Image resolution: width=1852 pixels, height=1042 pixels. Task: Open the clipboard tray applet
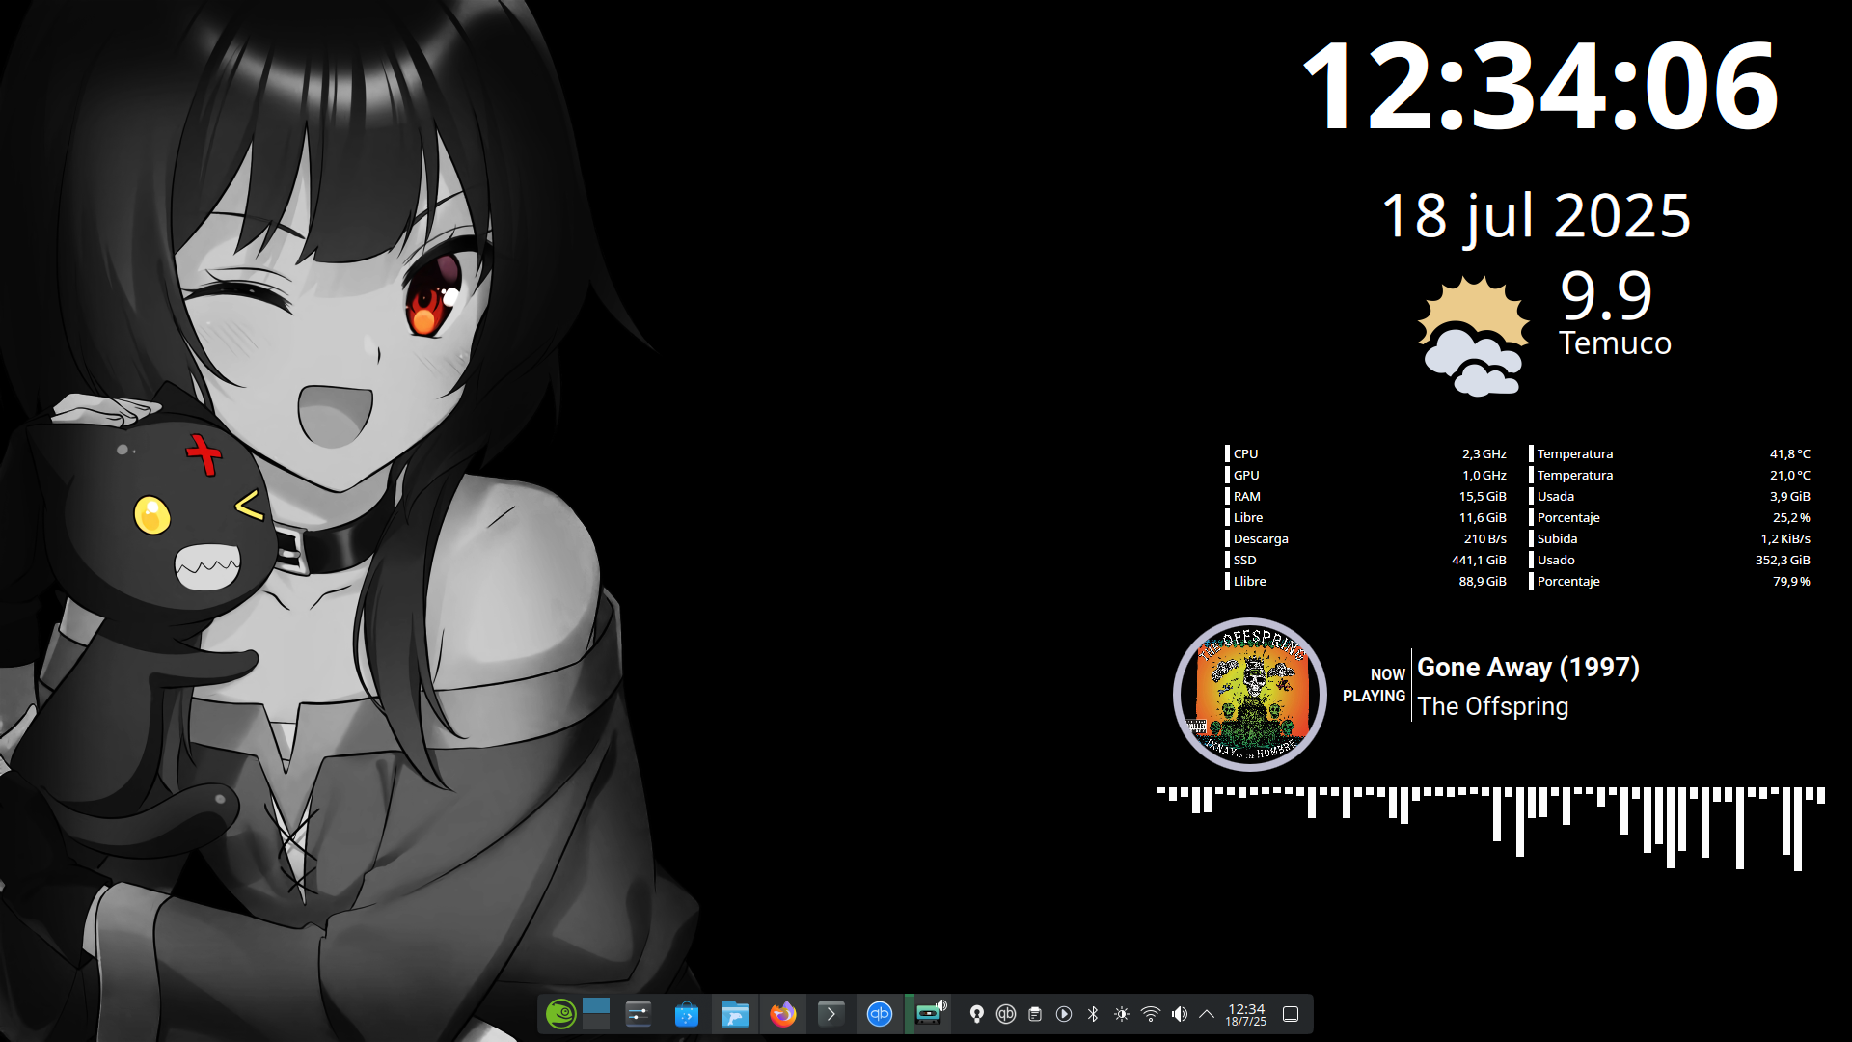pos(1035,1014)
